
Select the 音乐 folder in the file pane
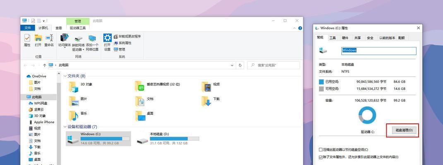78,115
